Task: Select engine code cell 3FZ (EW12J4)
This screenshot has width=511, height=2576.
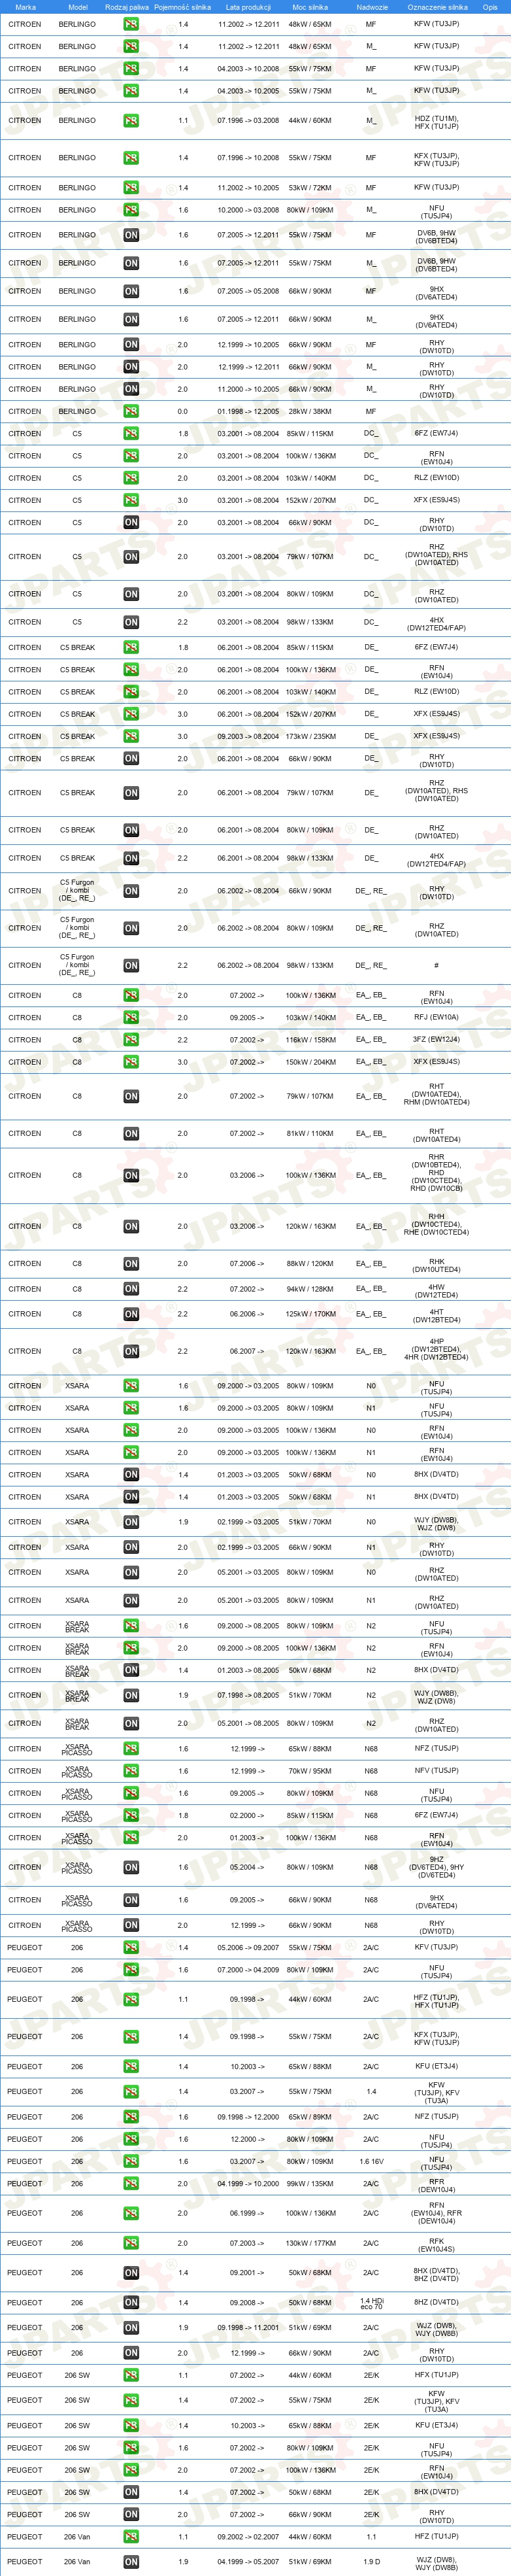Action: click(437, 1040)
